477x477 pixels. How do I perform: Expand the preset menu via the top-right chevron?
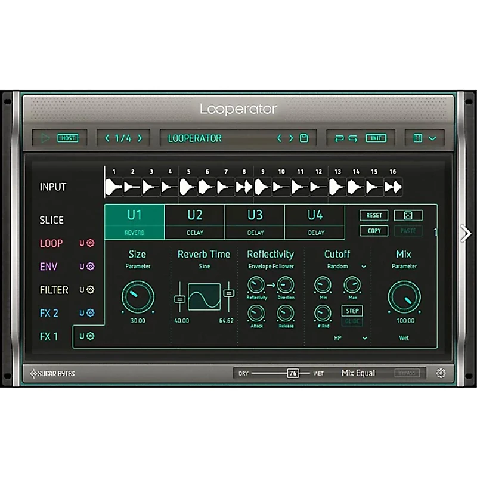pos(433,138)
